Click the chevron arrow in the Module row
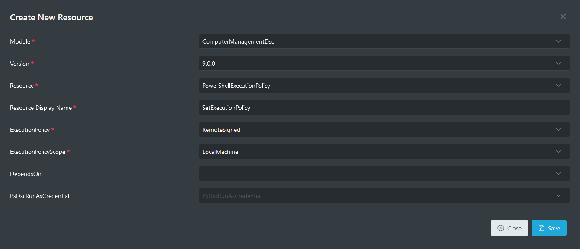The height and width of the screenshot is (249, 580). [558, 41]
